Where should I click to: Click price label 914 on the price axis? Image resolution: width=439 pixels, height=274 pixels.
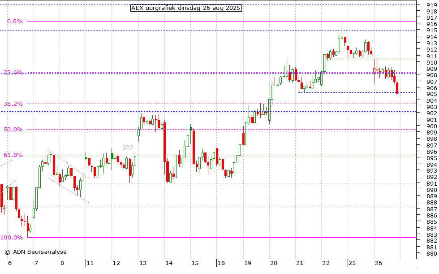click(x=432, y=37)
